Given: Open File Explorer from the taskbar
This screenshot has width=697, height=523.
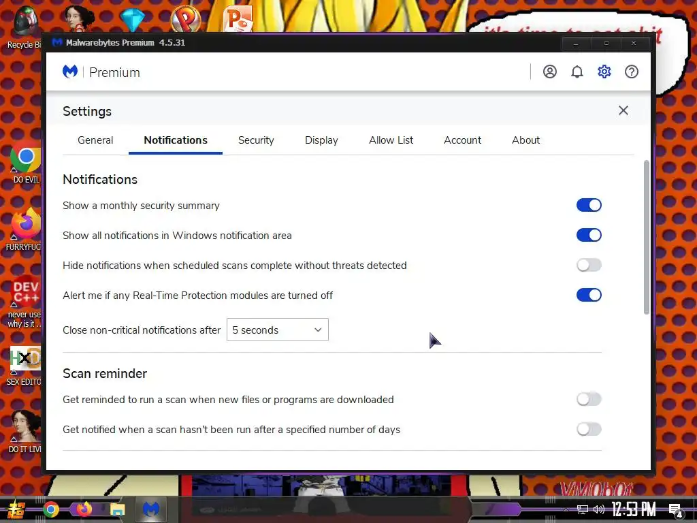Looking at the screenshot, I should [117, 509].
